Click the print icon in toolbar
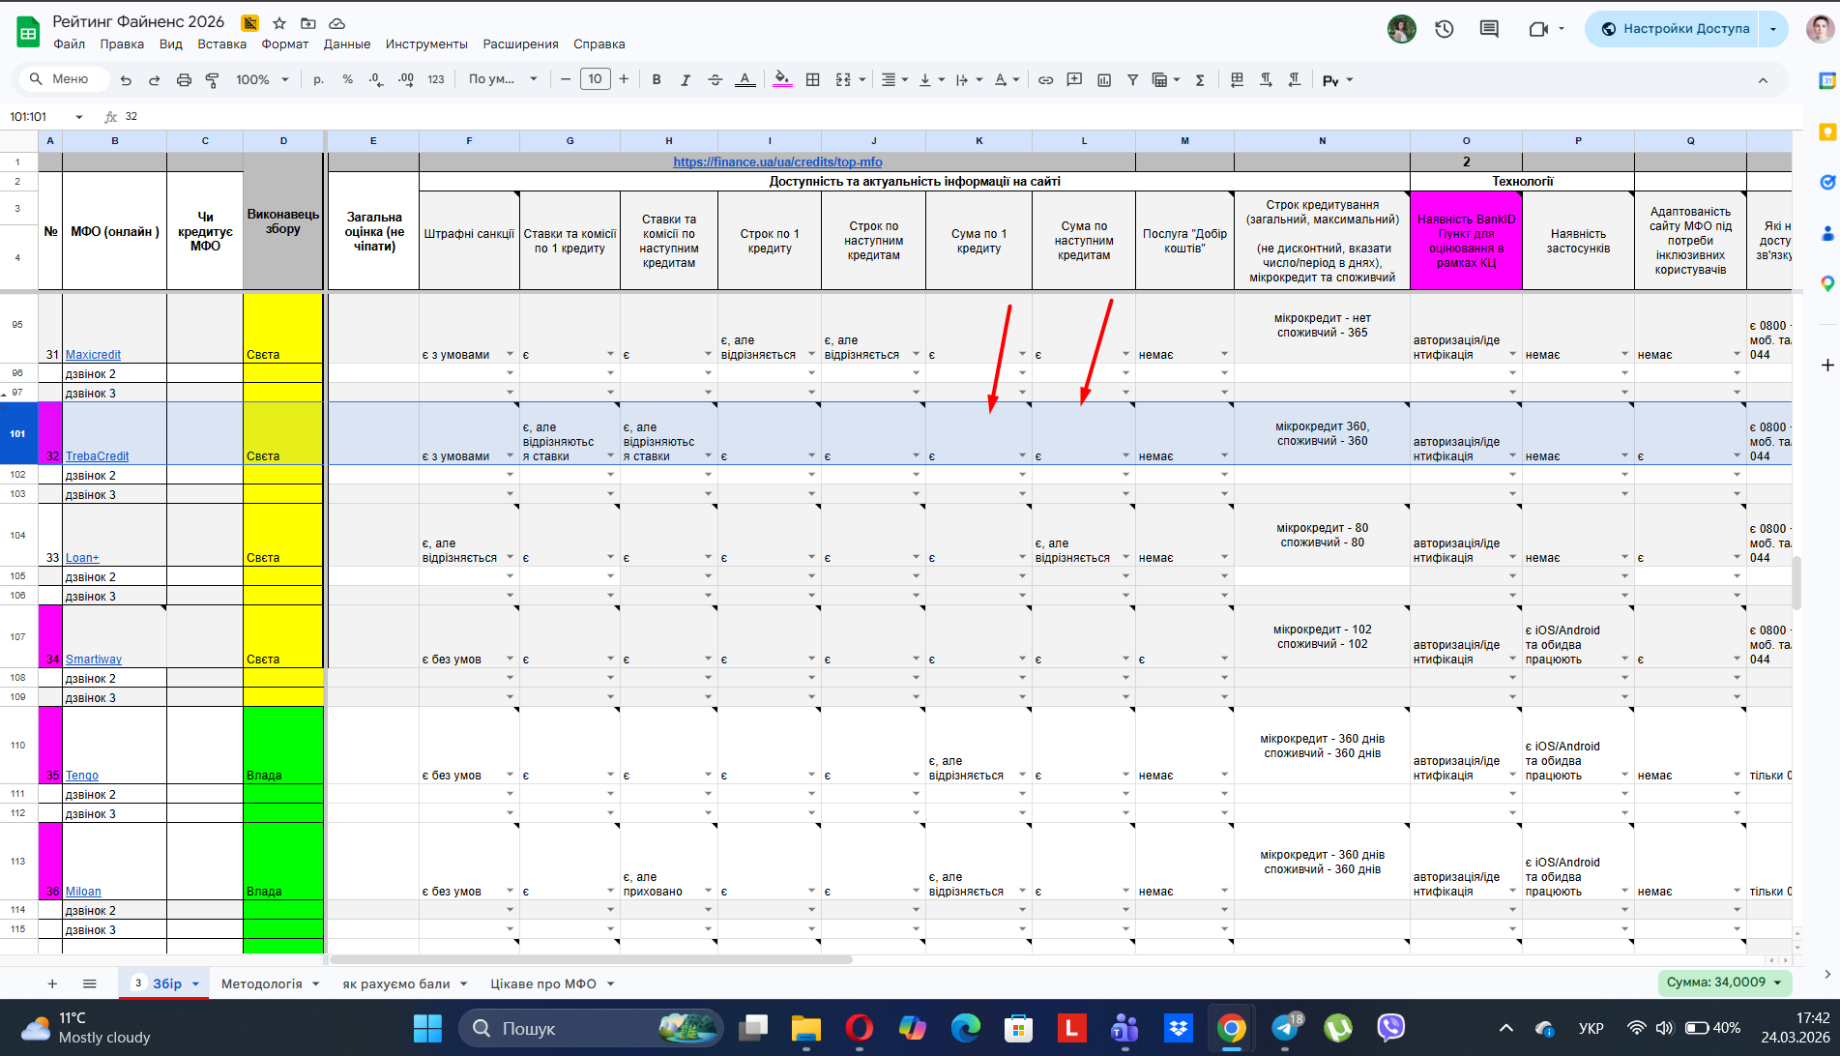1840x1056 pixels. tap(184, 80)
